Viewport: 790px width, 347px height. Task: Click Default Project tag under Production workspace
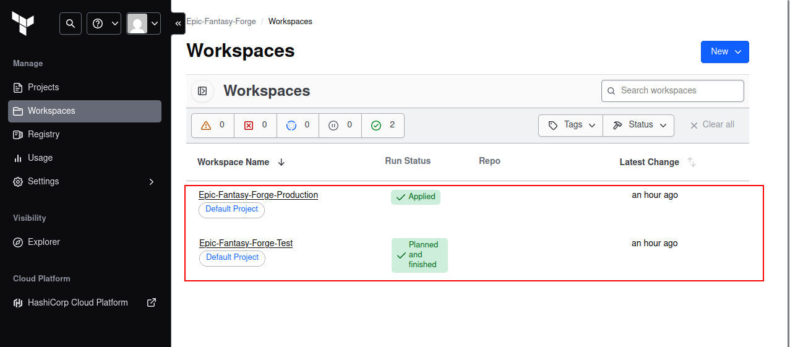(231, 210)
